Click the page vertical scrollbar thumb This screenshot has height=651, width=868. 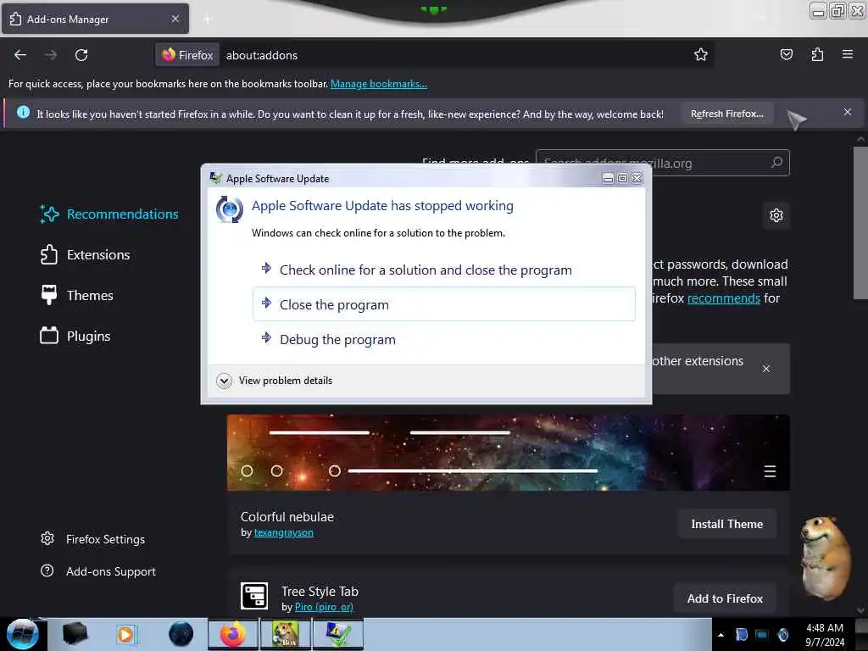point(860,223)
